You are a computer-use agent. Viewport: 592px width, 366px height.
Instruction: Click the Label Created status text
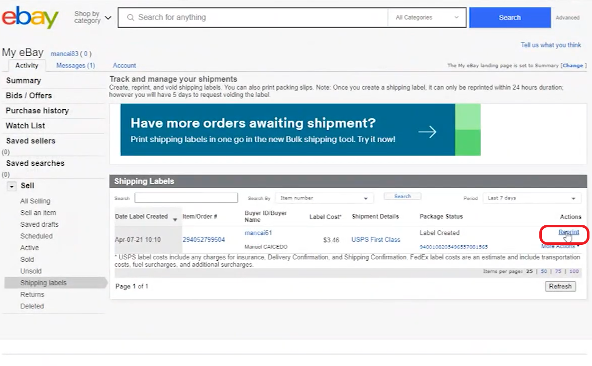pyautogui.click(x=439, y=233)
